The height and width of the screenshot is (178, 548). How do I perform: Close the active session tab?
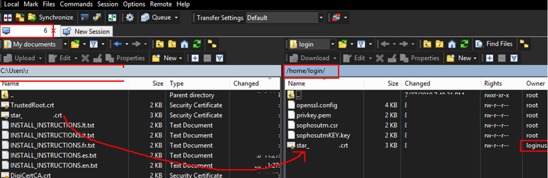53,31
